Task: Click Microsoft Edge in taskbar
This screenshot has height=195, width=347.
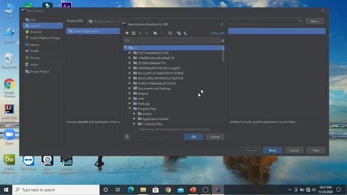Action: (x=131, y=190)
